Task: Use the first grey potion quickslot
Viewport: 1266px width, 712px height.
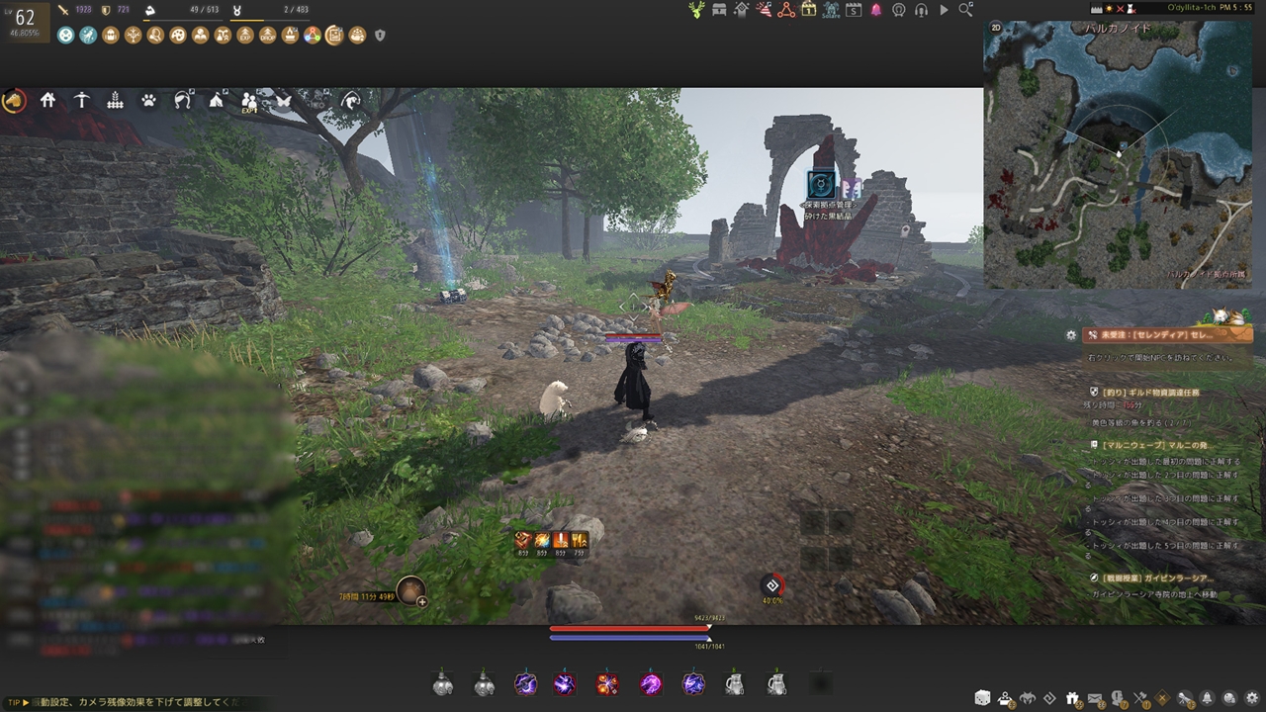Action: 442,683
